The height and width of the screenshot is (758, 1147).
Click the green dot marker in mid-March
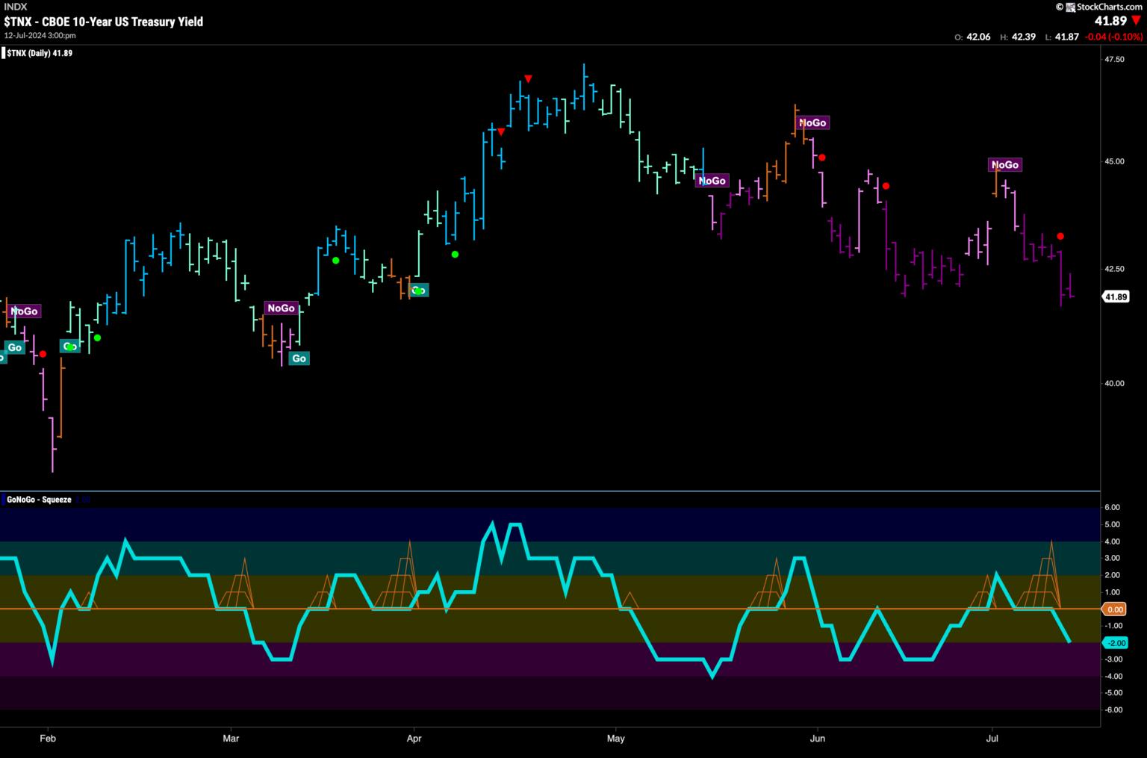click(336, 261)
